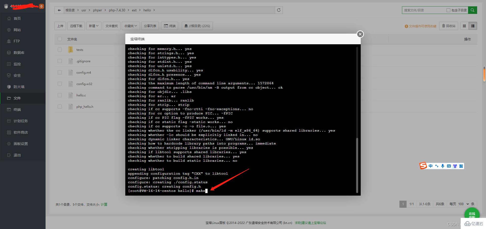486x229 pixels.
Task: Check the box for config.w32
Action: [60, 84]
